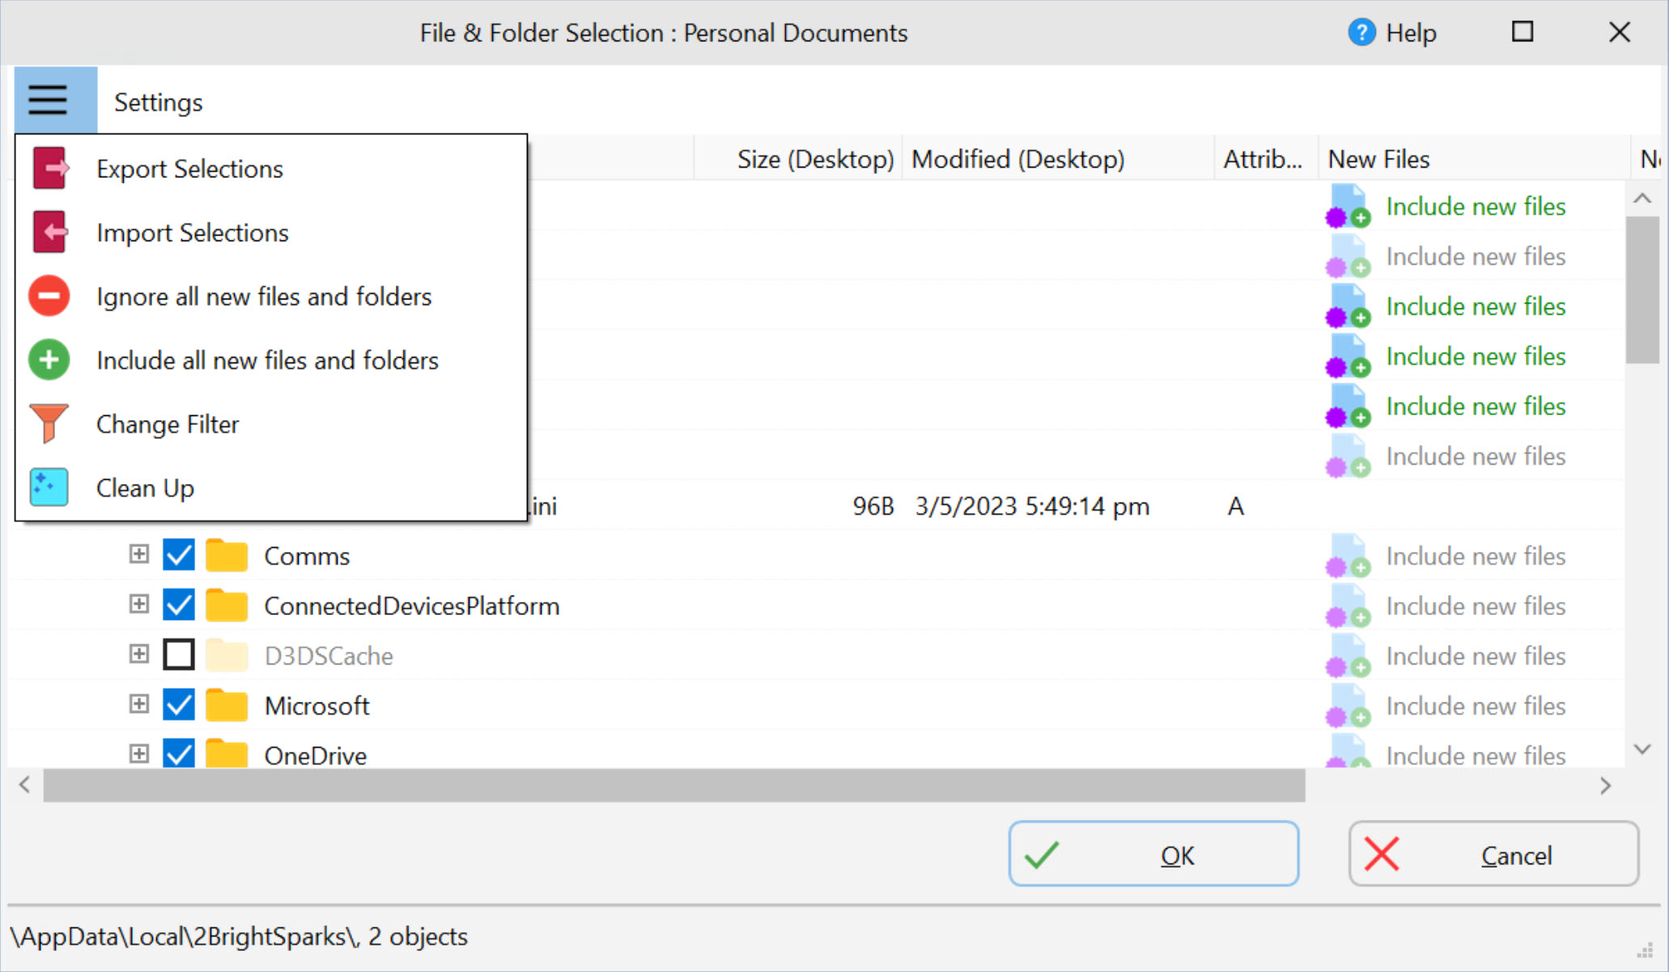Screen dimensions: 1669x972
Task: Expand the Comms folder tree node
Action: coord(138,554)
